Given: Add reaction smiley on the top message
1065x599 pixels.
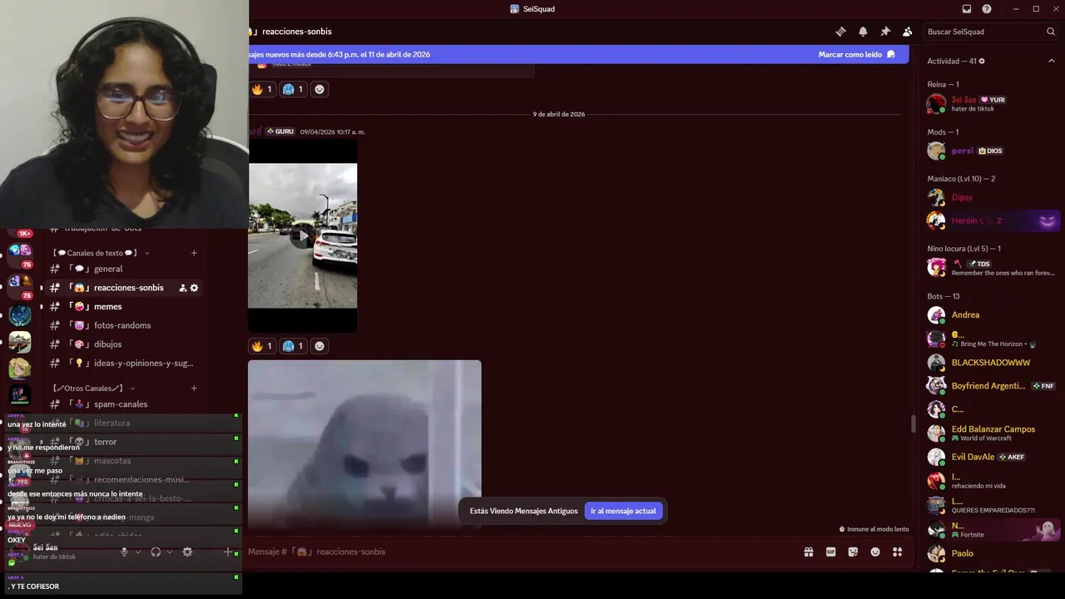Looking at the screenshot, I should point(319,89).
